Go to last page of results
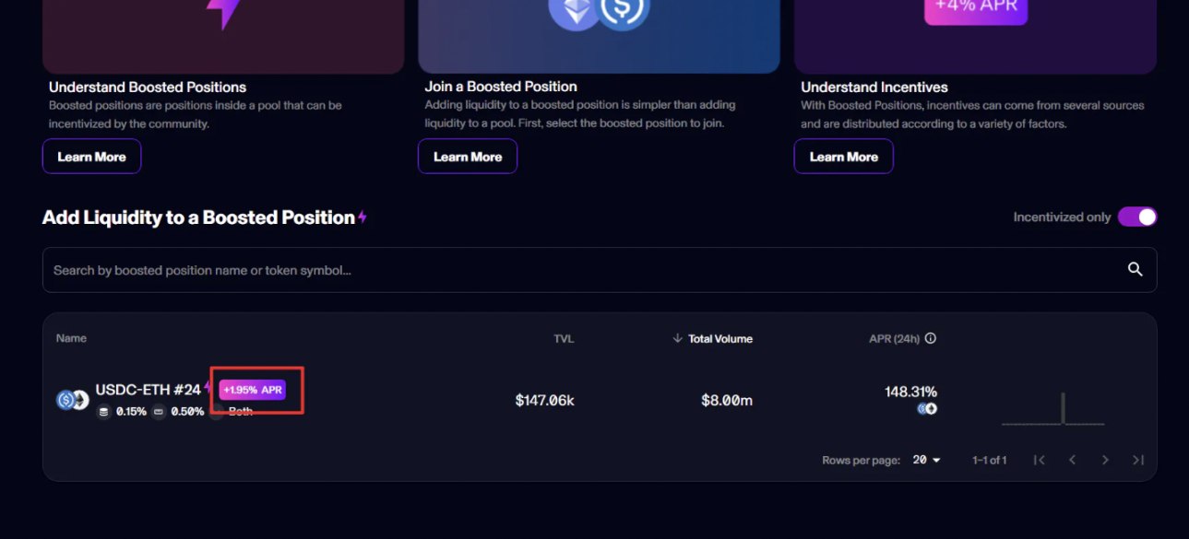 [1138, 460]
